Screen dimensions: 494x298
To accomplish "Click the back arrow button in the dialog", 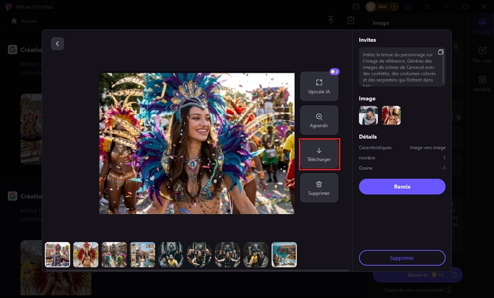I will pos(57,44).
